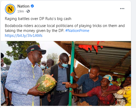Screen dimensions: 136x108
Task: Open the post's market photo
Action: tap(66, 73)
